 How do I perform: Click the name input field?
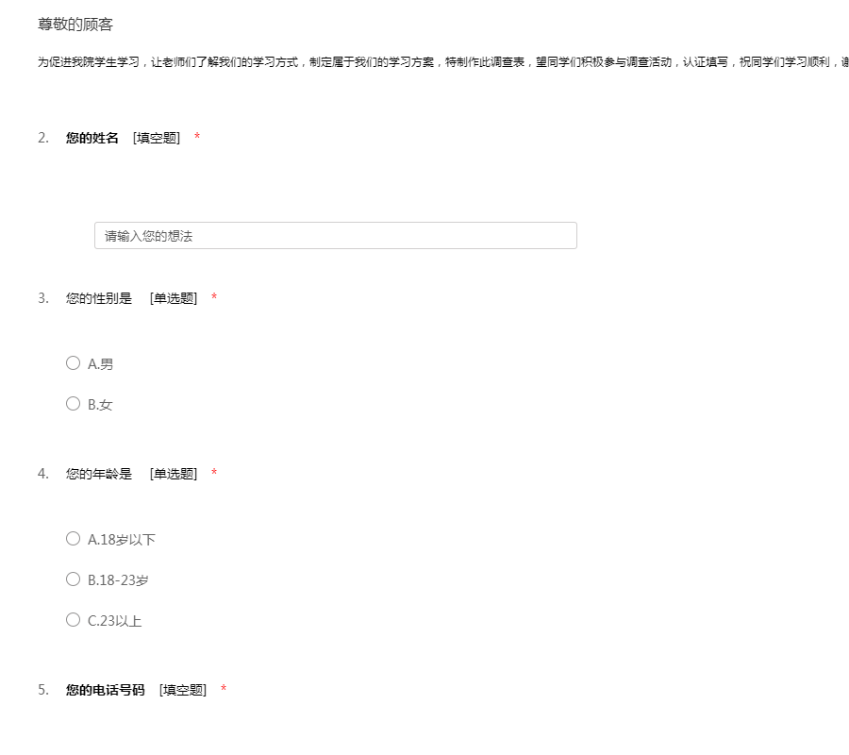point(335,236)
